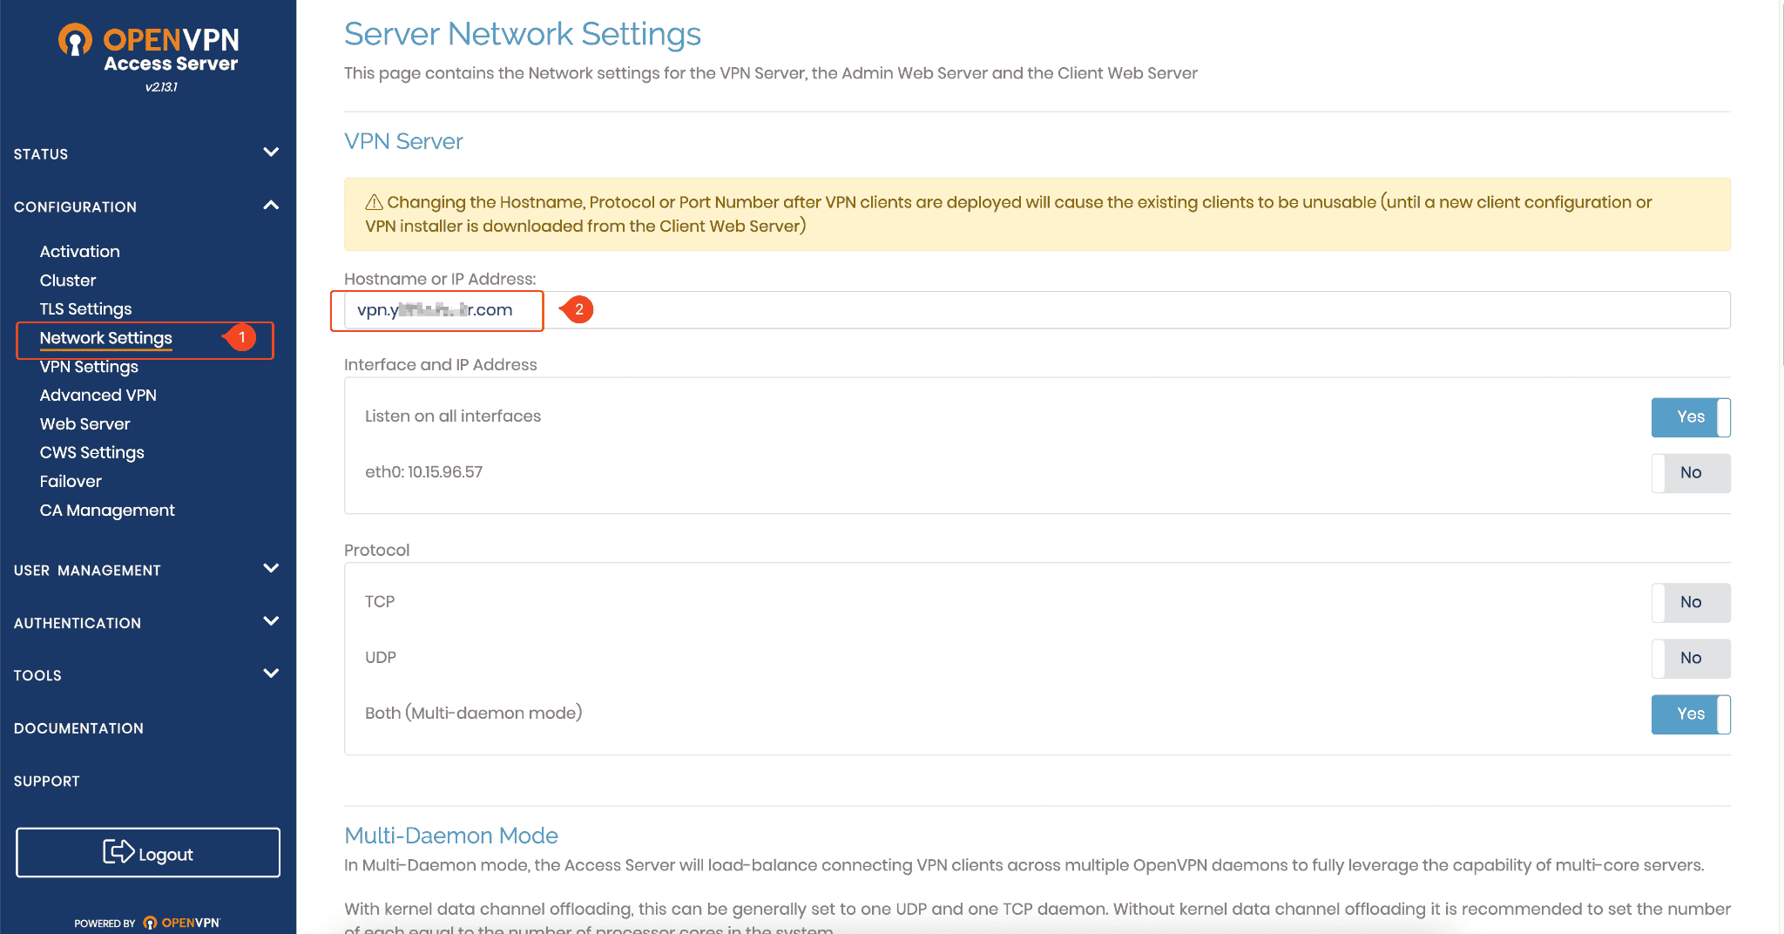Open the Documentation link in sidebar

point(78,728)
